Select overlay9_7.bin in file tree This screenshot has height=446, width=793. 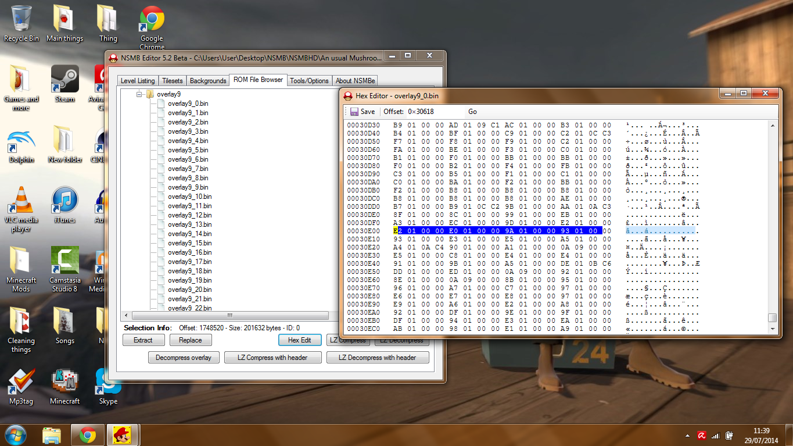click(188, 169)
